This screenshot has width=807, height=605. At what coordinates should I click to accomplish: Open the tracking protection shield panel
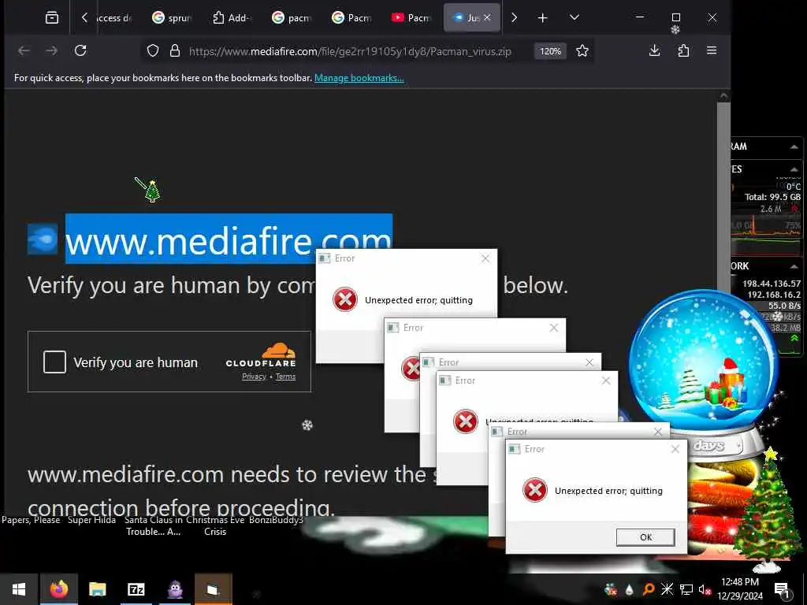[x=153, y=51]
